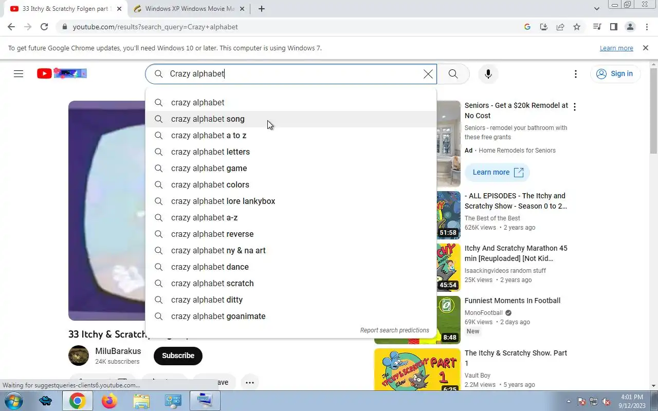The image size is (658, 411).
Task: Open the Funniest Moments In Football video
Action: click(512, 301)
